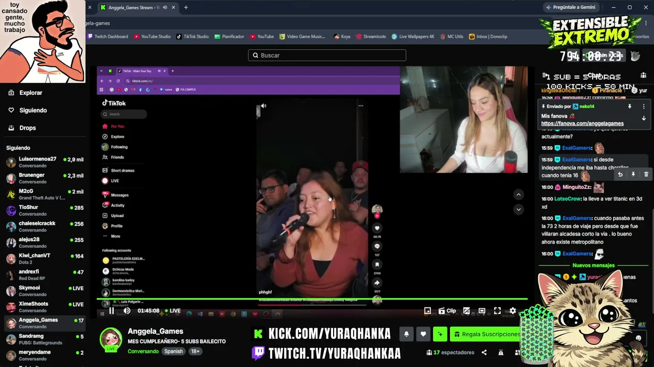Collapse the chat panel
This screenshot has width=654, height=367.
pos(545,75)
